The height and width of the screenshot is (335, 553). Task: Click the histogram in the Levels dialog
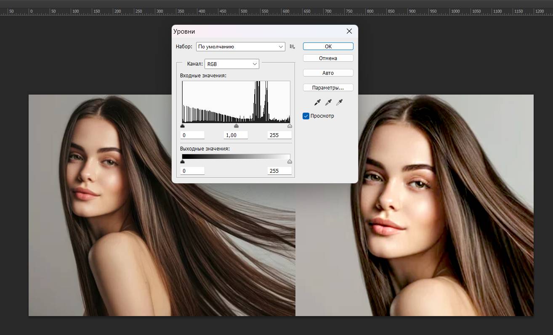236,102
